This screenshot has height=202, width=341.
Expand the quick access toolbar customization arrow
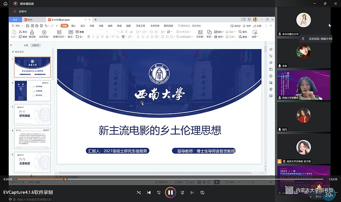coord(57,26)
